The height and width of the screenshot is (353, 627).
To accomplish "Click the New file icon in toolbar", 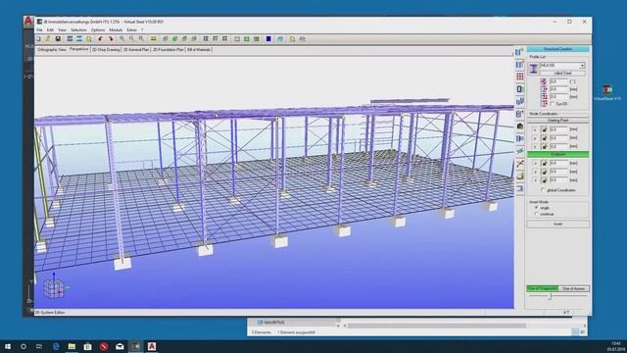I will [x=38, y=39].
